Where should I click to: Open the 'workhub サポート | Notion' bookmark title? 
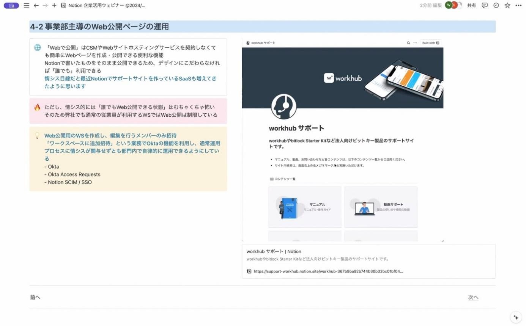click(x=274, y=251)
